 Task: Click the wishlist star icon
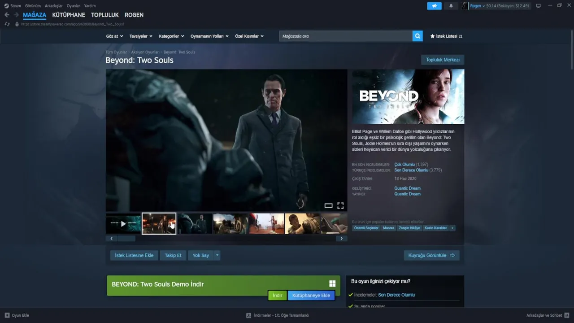coord(432,36)
